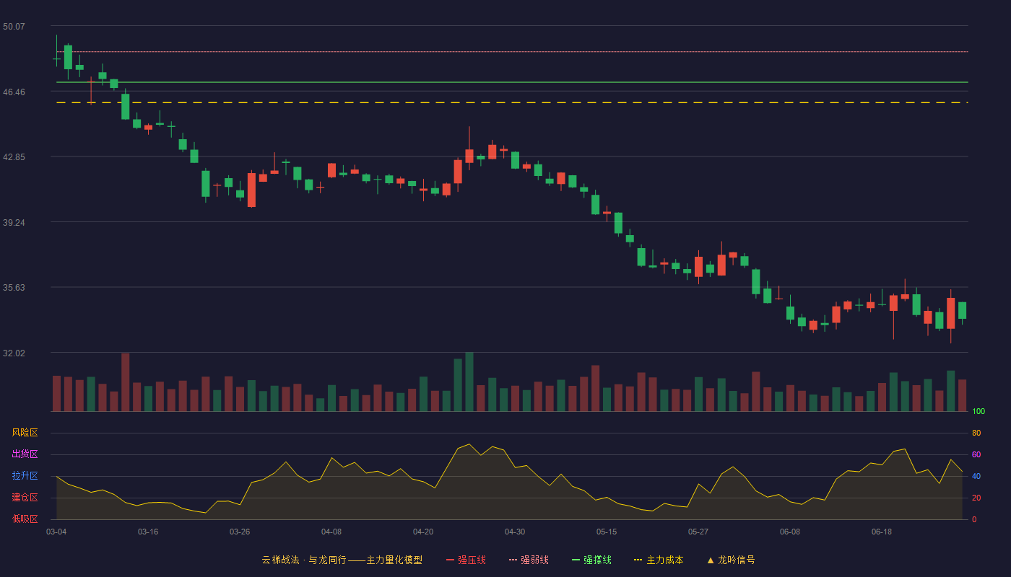
Task: Click the 05-15 date label
Action: point(607,532)
